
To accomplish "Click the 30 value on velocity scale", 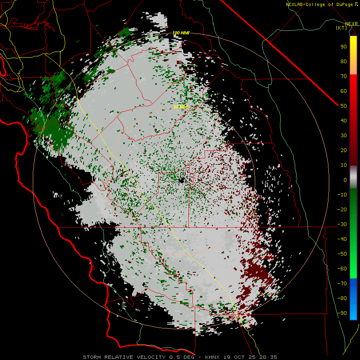I will pyautogui.click(x=344, y=136).
